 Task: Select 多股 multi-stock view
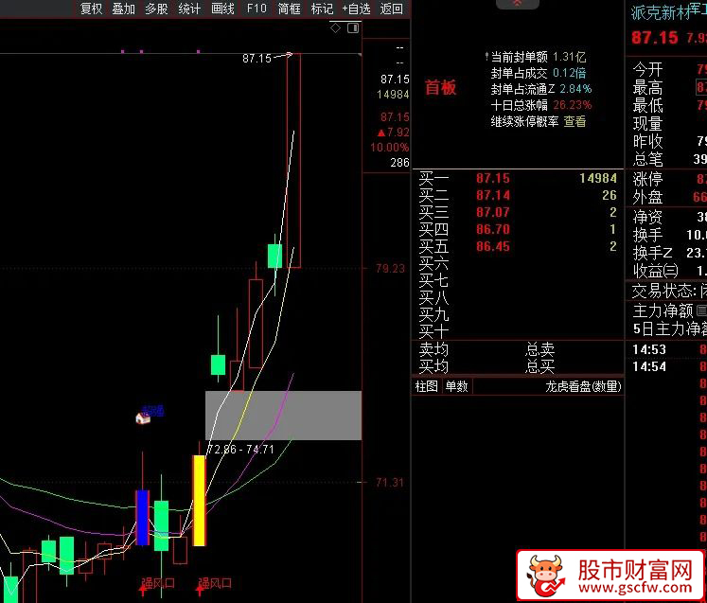(x=156, y=9)
